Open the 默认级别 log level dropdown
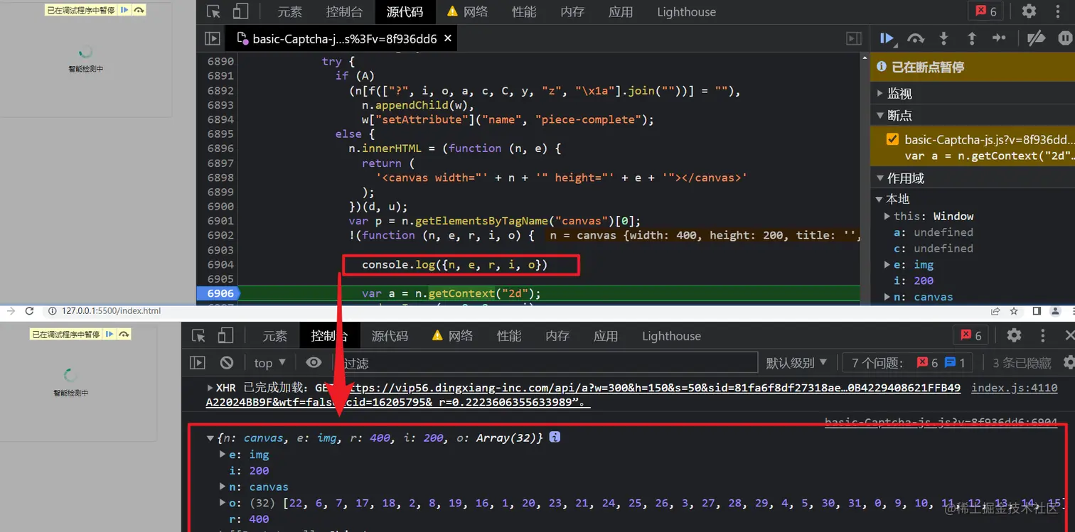Image resolution: width=1075 pixels, height=532 pixels. coord(797,363)
